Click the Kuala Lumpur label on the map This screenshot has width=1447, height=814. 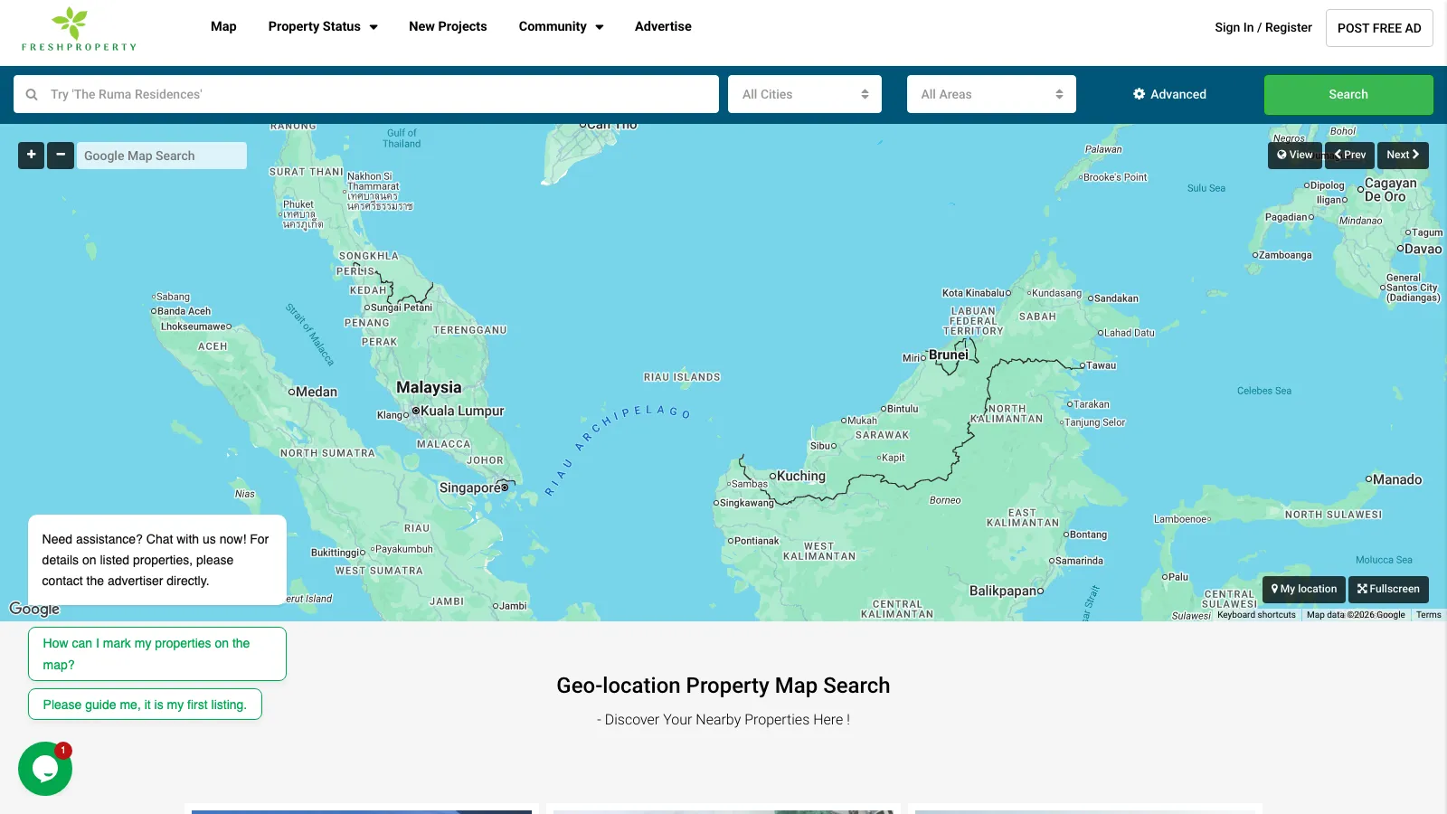tap(462, 411)
